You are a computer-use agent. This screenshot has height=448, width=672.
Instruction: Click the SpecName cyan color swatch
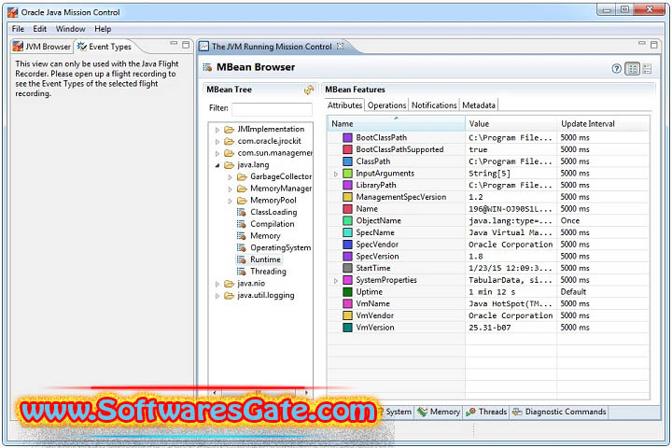347,232
